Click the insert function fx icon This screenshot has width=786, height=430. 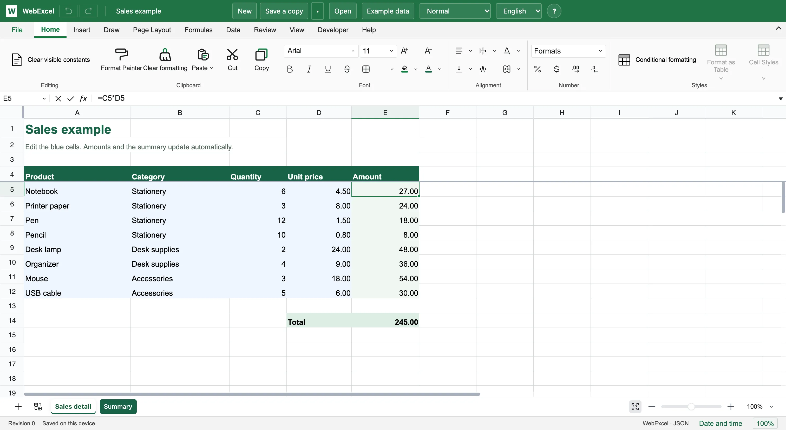(x=83, y=98)
